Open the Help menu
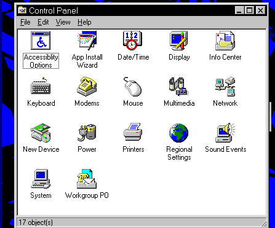Screen dimensions: 275x228 point(84,22)
